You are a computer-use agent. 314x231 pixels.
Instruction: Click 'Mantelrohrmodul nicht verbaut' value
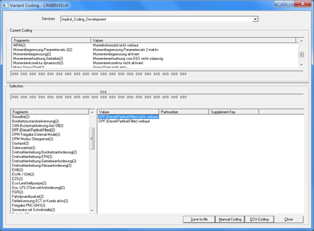click(x=116, y=45)
